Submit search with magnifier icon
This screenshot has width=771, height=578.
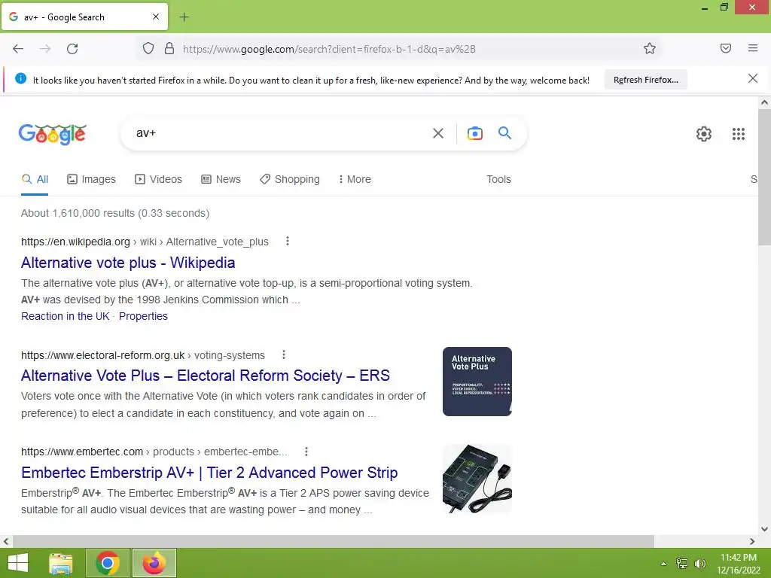tap(504, 132)
